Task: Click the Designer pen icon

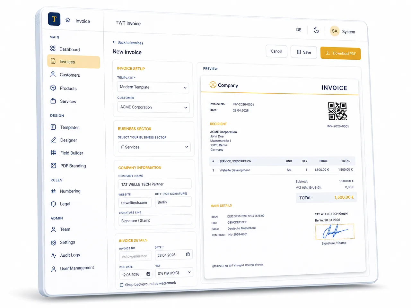Action: click(53, 140)
